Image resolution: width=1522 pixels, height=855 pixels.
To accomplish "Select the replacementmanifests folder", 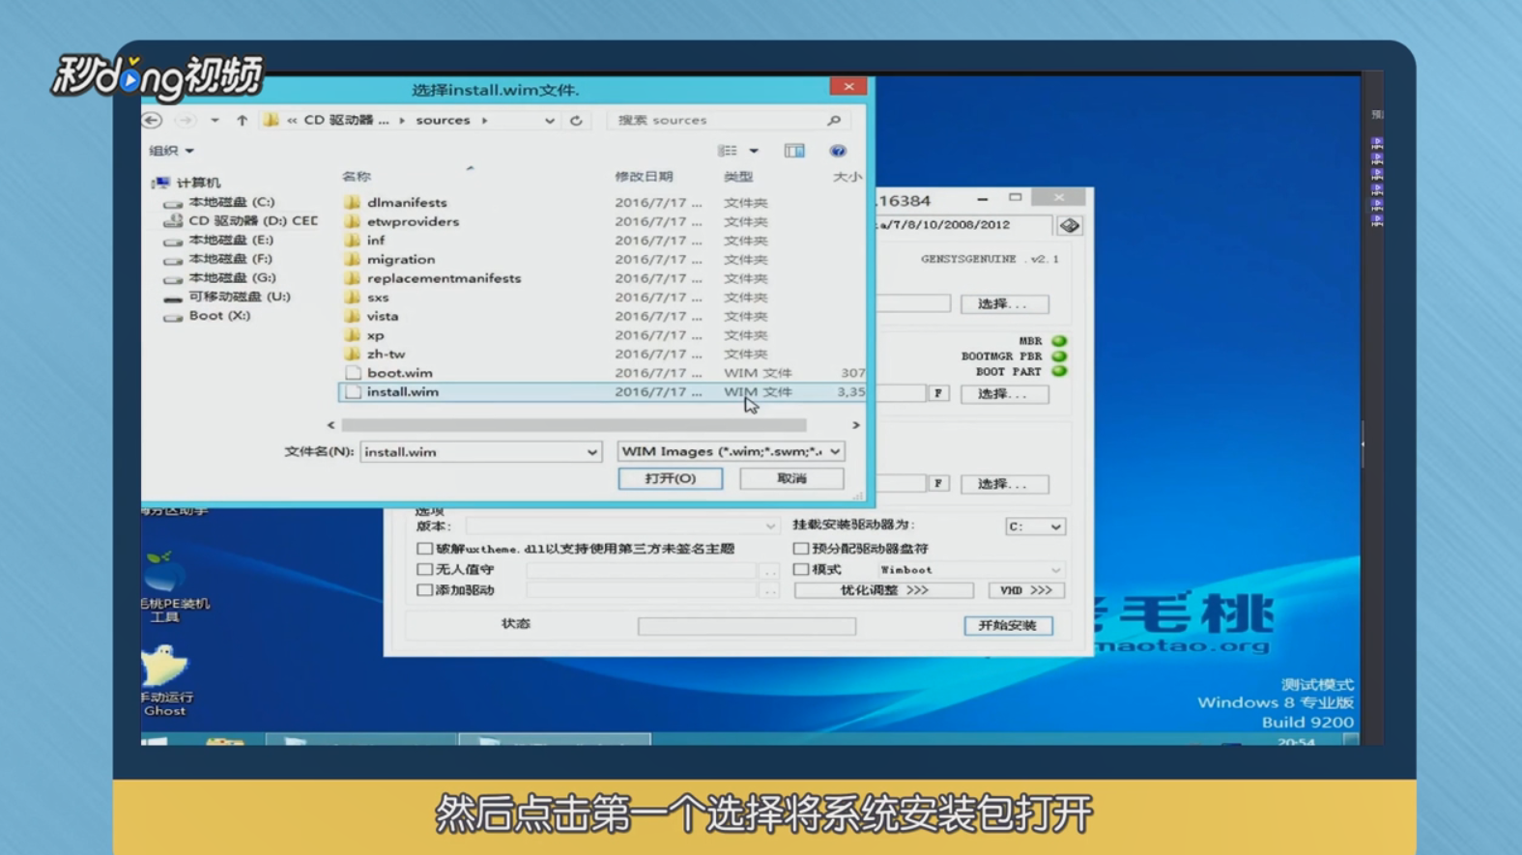I will pos(444,278).
